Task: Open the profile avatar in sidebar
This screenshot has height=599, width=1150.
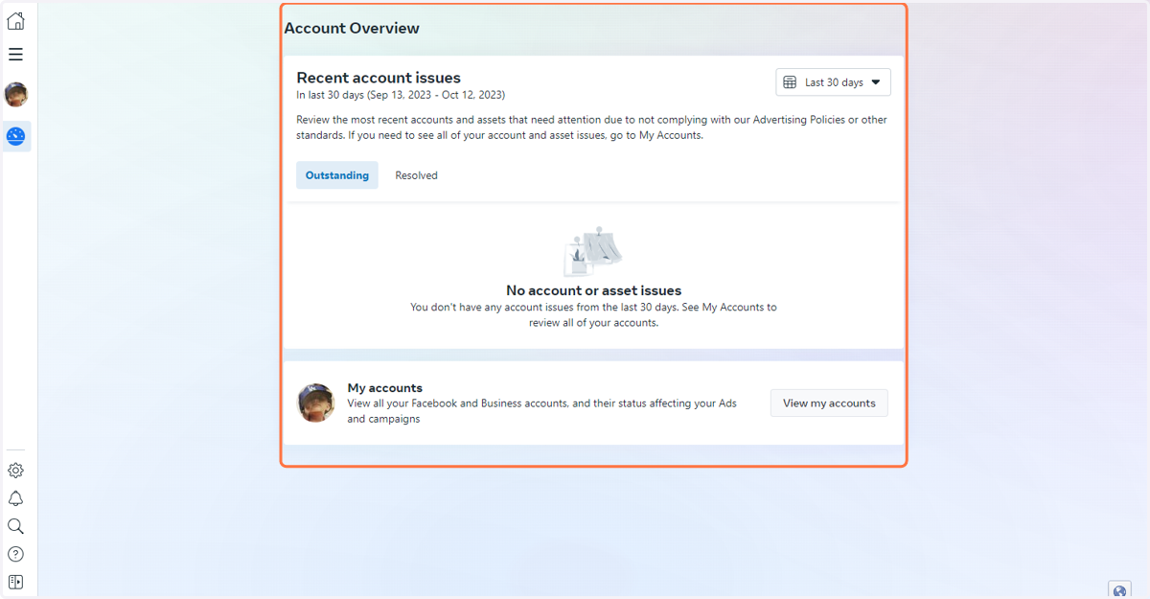Action: coord(16,94)
